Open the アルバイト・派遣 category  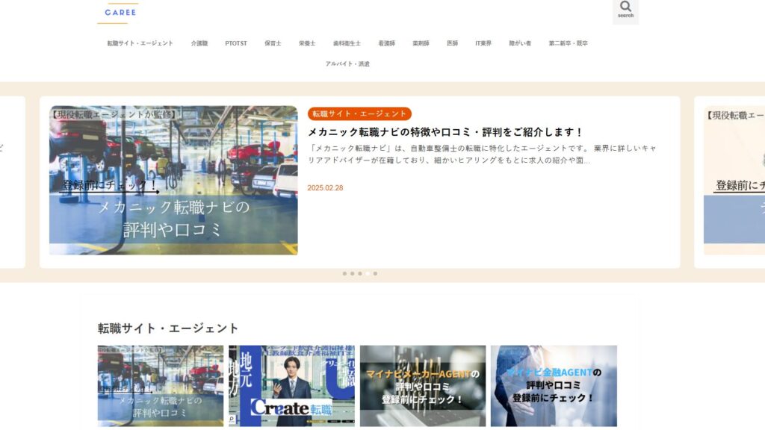pyautogui.click(x=347, y=64)
